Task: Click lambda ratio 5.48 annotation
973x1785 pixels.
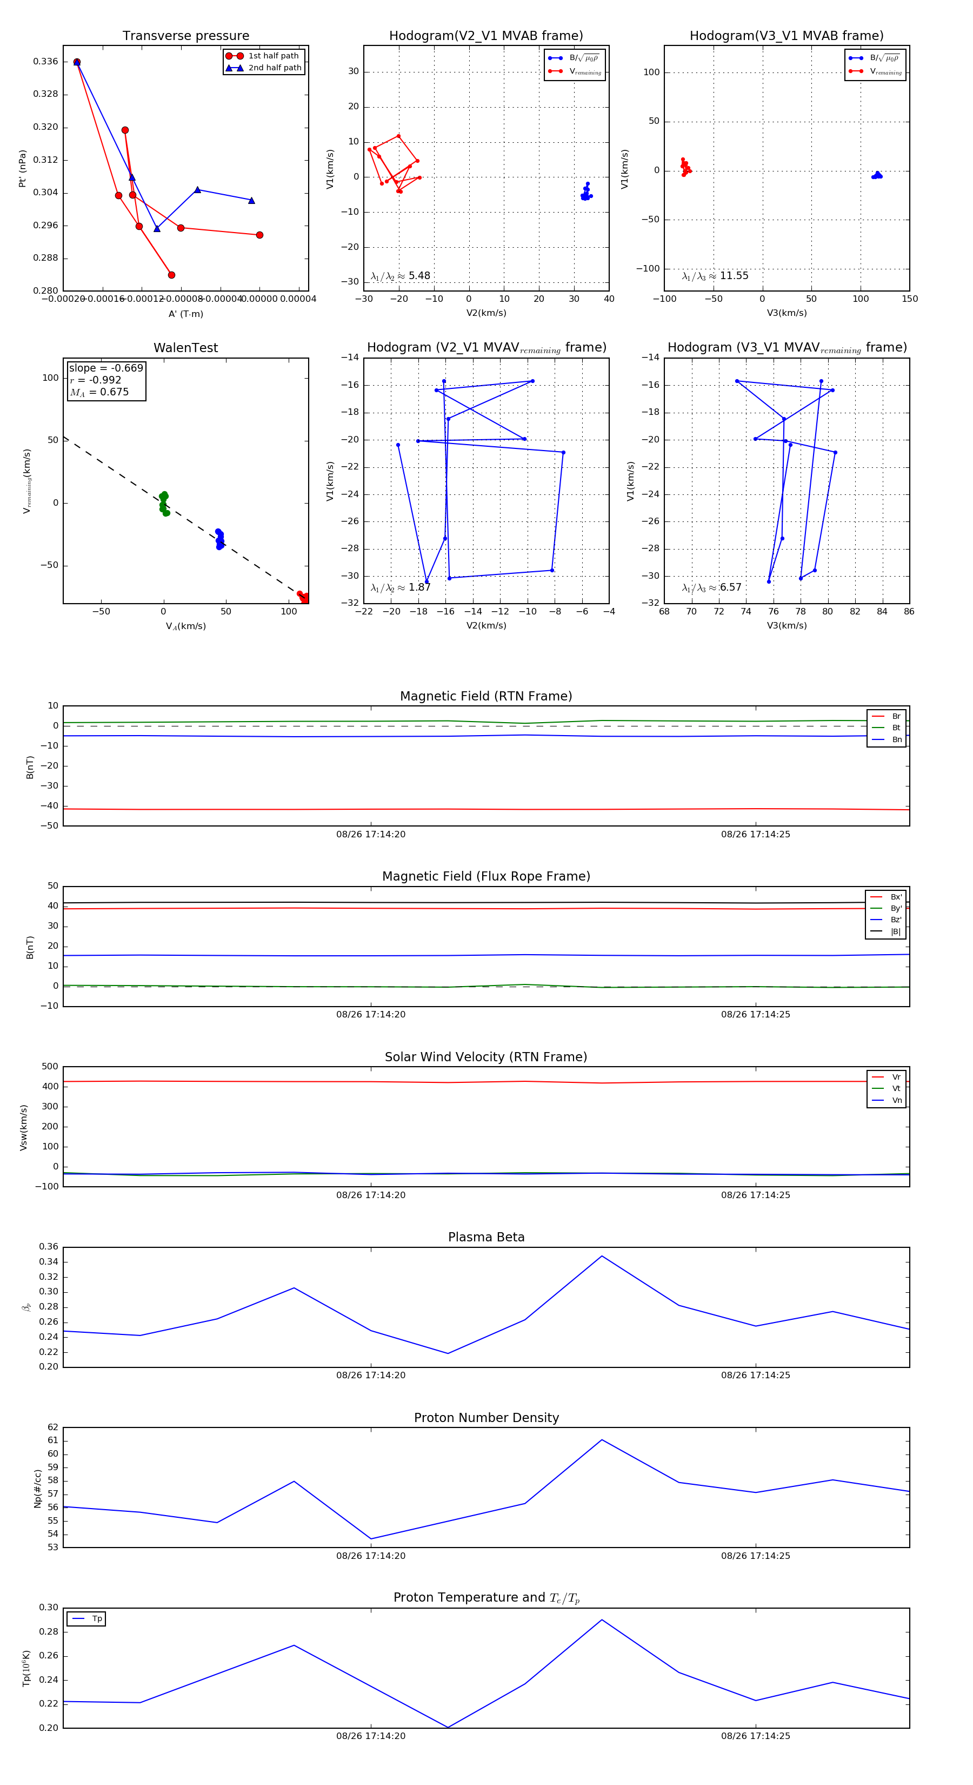Action: tap(400, 276)
